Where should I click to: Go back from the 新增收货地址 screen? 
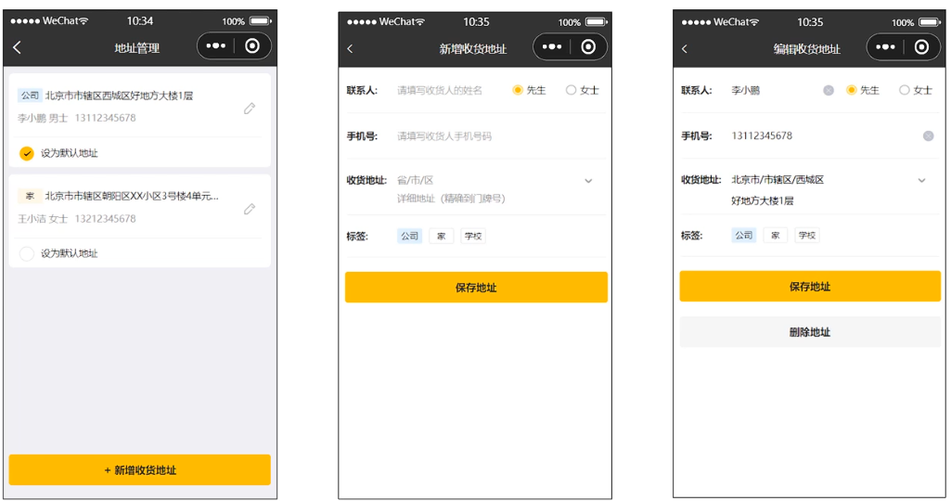(x=350, y=48)
